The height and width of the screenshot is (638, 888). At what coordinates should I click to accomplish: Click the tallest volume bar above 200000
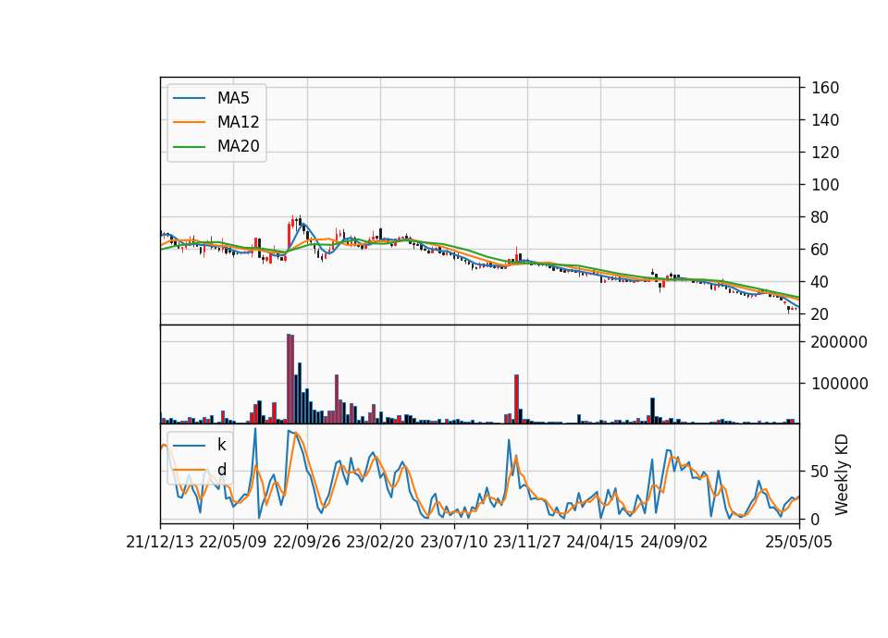coord(289,379)
